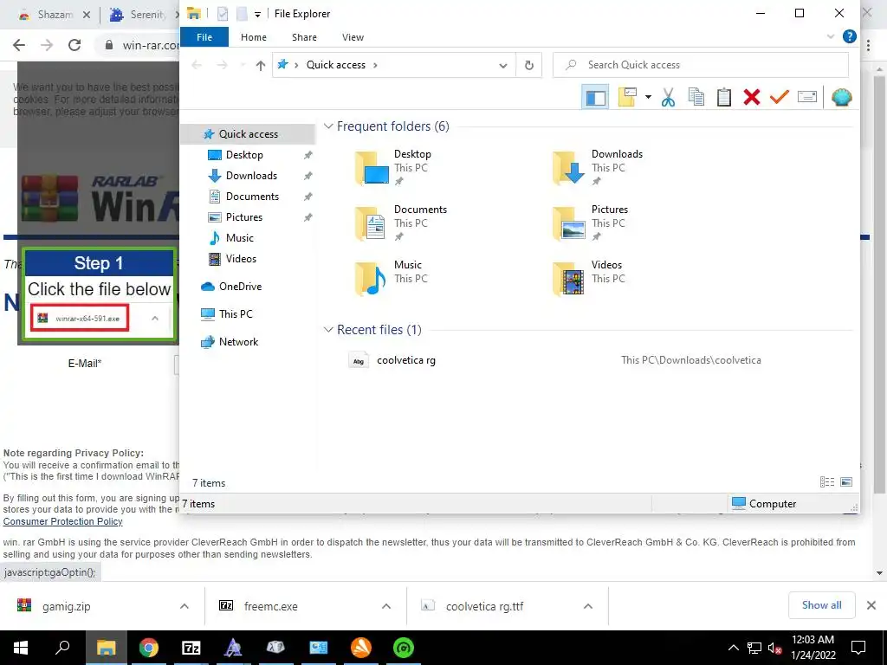This screenshot has height=665, width=887.
Task: Click the Show all downloads button
Action: 821,605
